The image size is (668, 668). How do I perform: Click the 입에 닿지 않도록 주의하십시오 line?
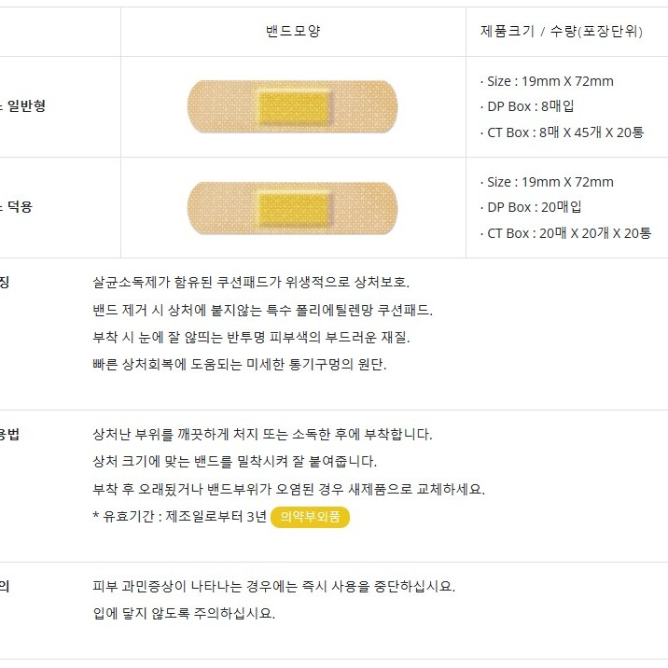pos(184,614)
